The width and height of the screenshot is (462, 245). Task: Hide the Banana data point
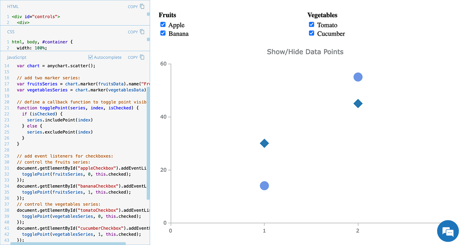click(x=163, y=33)
